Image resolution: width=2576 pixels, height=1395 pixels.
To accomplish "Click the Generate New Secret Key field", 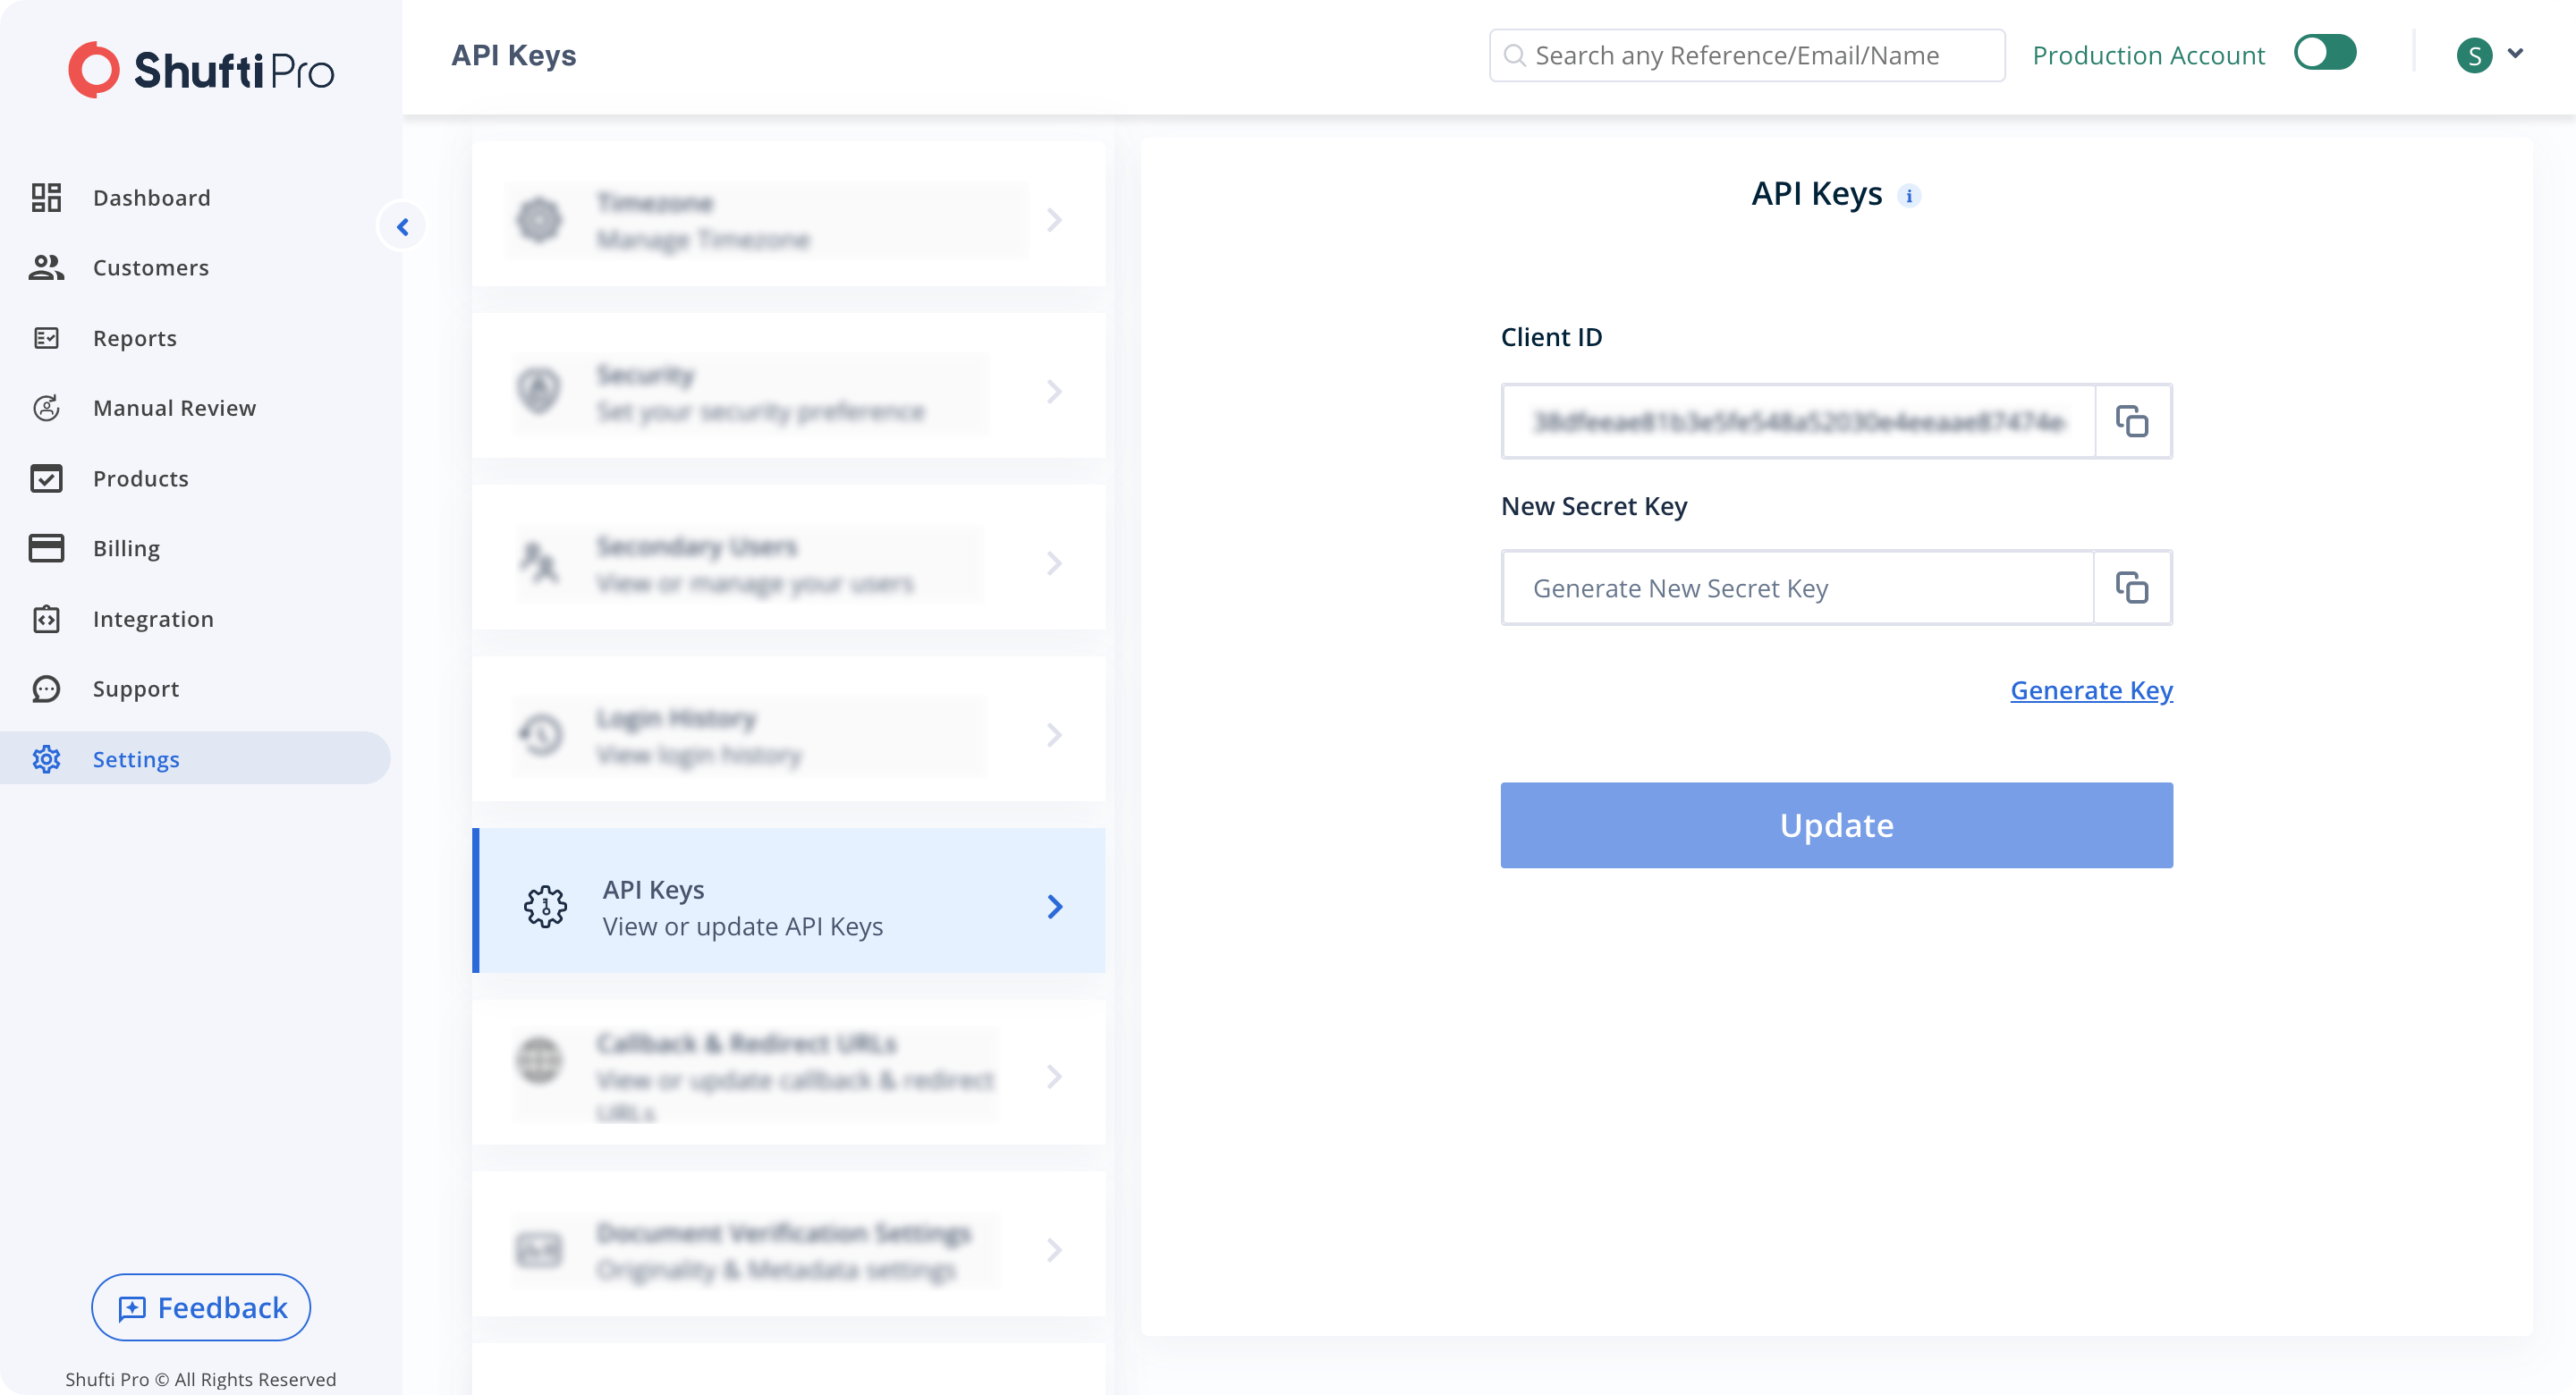I will (x=1797, y=588).
